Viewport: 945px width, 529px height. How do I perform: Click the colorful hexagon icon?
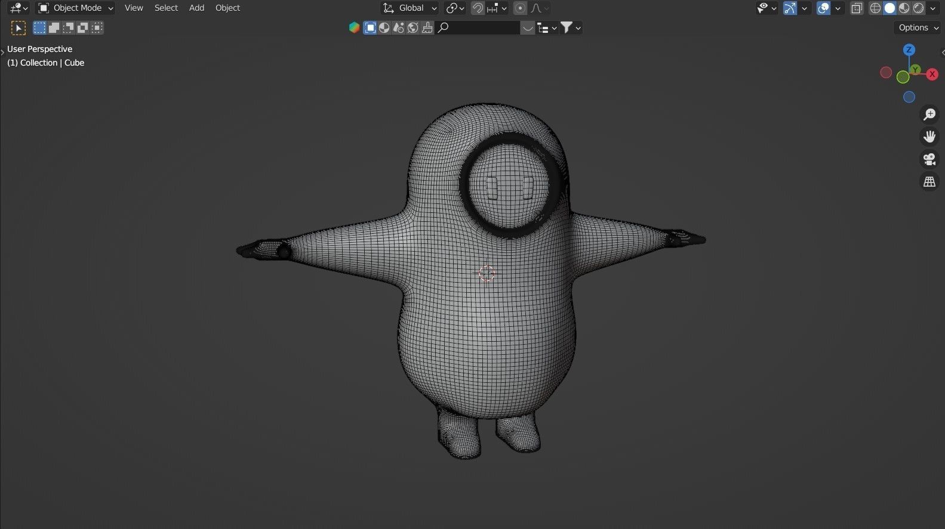tap(354, 27)
